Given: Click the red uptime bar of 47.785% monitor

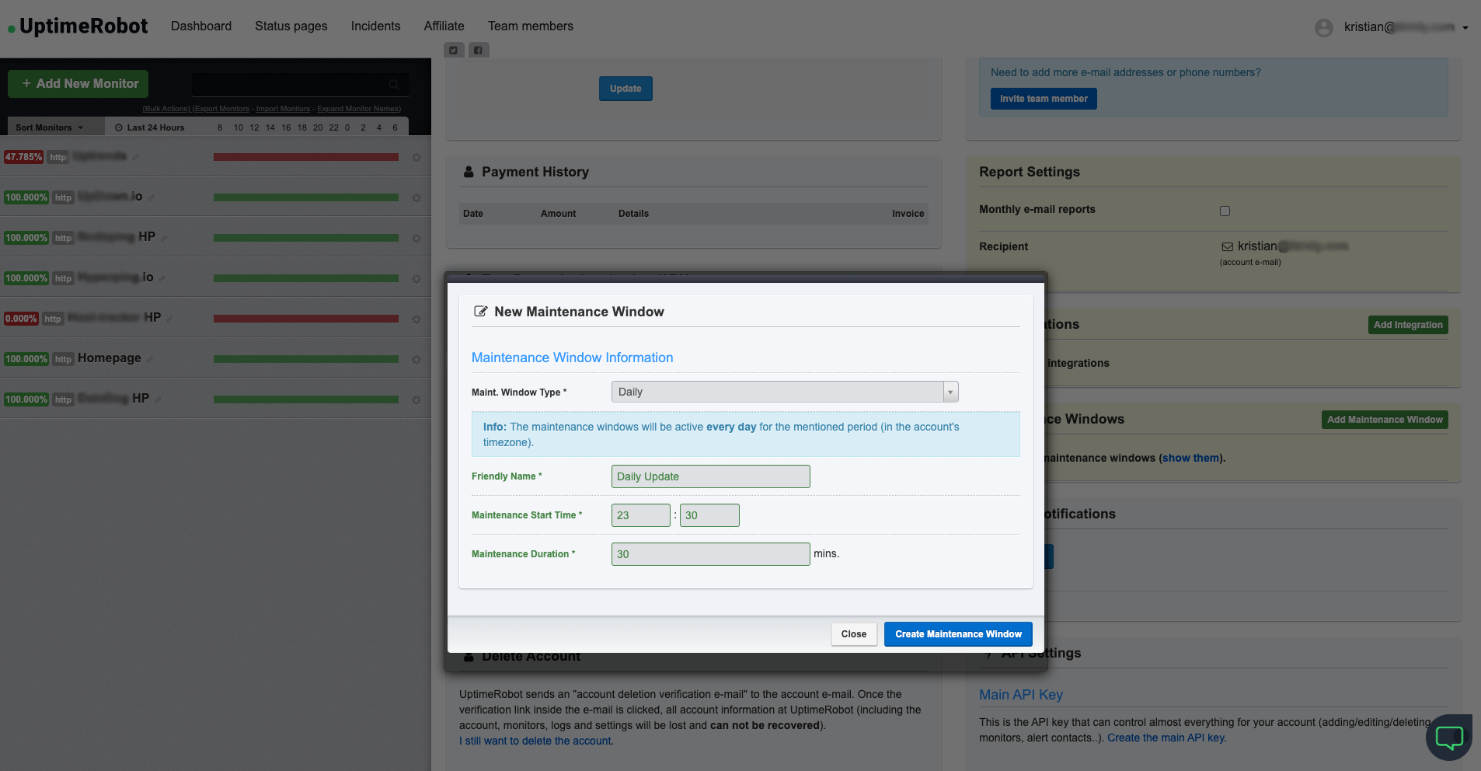Looking at the screenshot, I should (306, 157).
